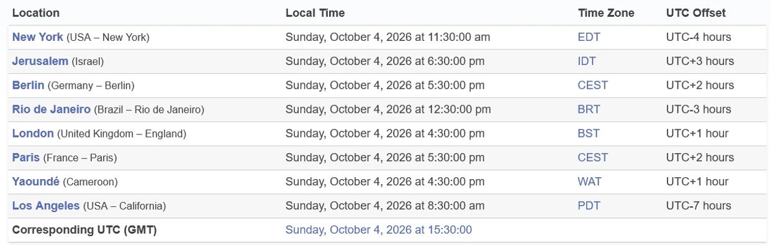Open the corresponding UTC time link

tap(379, 231)
